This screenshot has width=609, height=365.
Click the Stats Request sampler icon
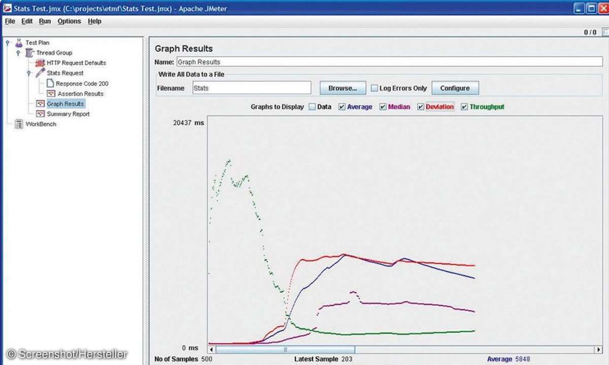pos(40,73)
